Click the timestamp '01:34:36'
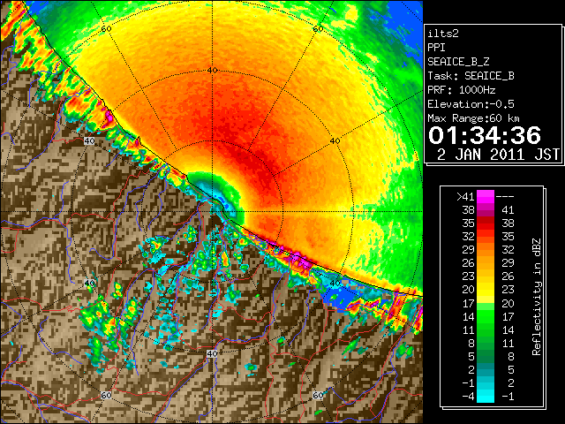This screenshot has width=565, height=424. click(x=485, y=135)
